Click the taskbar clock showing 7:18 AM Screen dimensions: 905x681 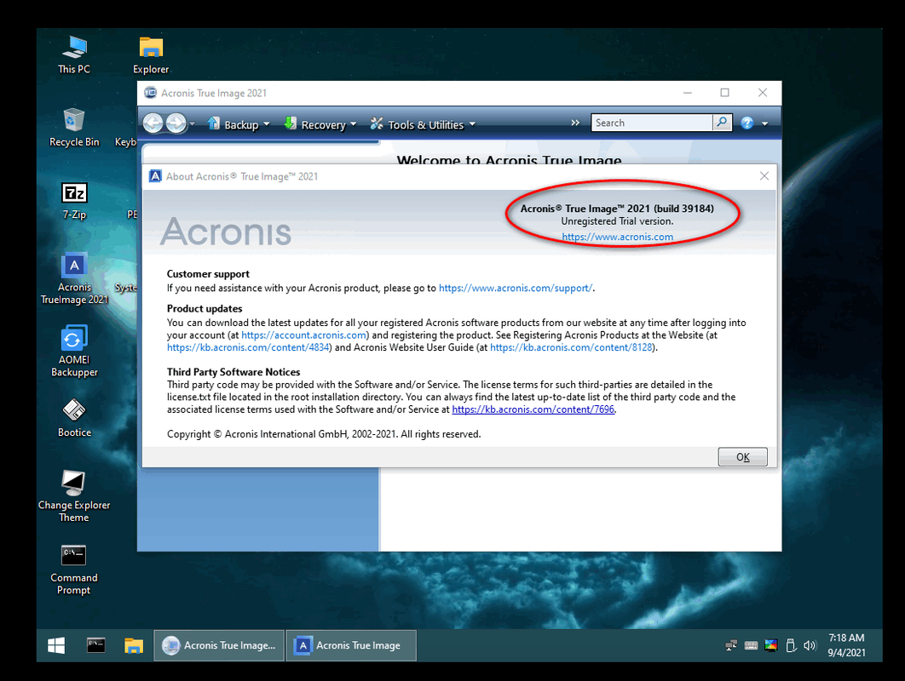click(x=846, y=645)
